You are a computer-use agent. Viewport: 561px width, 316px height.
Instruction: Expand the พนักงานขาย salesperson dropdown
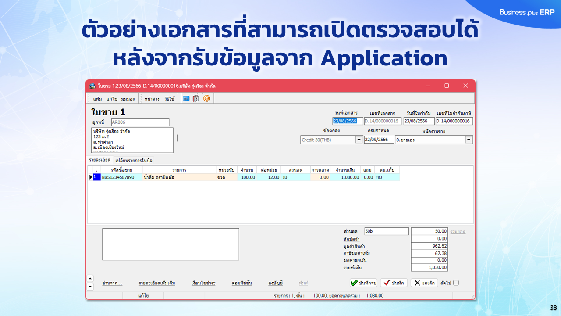469,139
